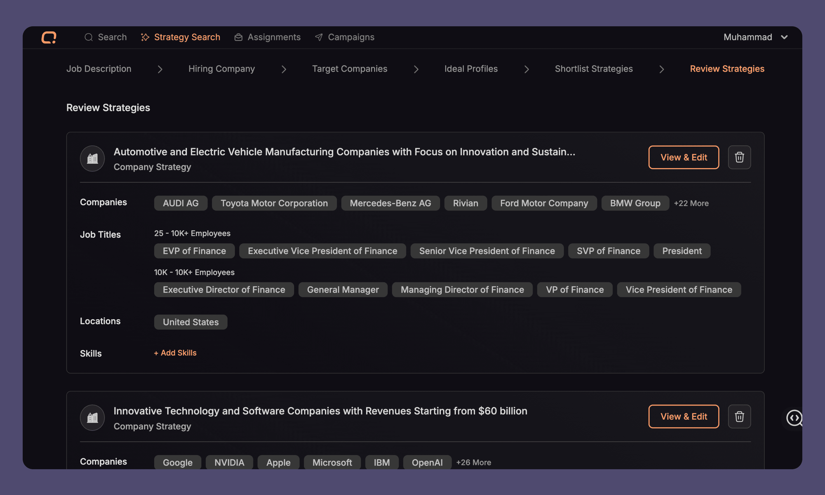The width and height of the screenshot is (825, 495).
Task: Click the IBM company chip
Action: [382, 462]
